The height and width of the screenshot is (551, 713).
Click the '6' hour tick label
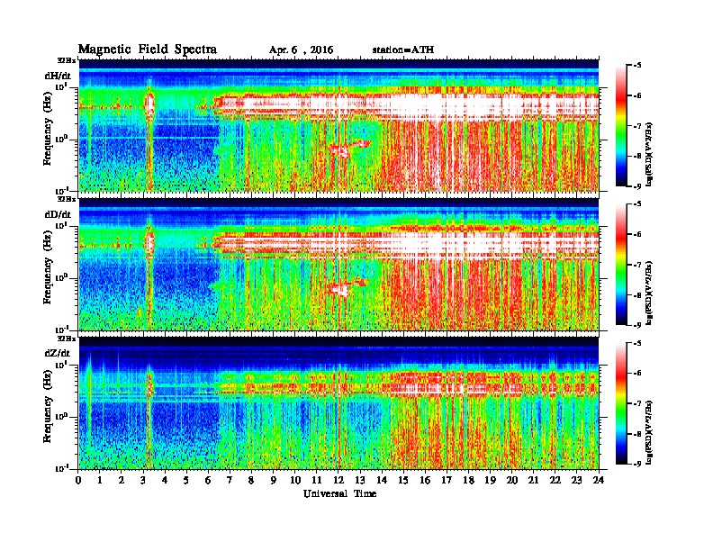click(x=208, y=481)
